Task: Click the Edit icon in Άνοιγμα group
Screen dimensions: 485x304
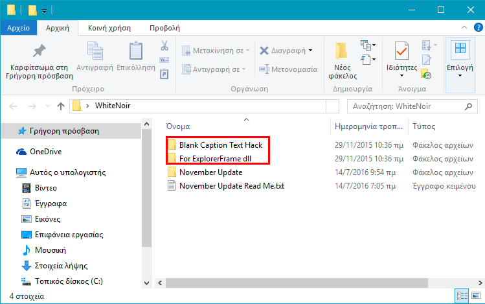Action: click(427, 60)
